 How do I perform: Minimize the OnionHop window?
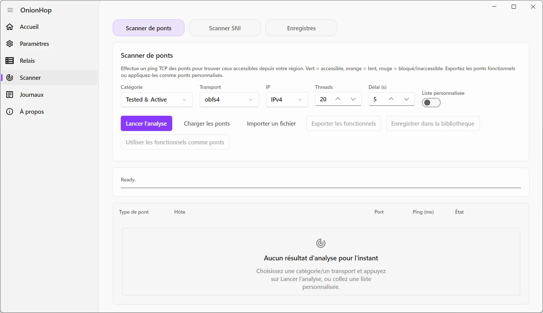point(494,7)
